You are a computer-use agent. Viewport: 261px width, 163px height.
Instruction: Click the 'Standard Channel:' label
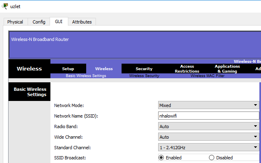72,148
